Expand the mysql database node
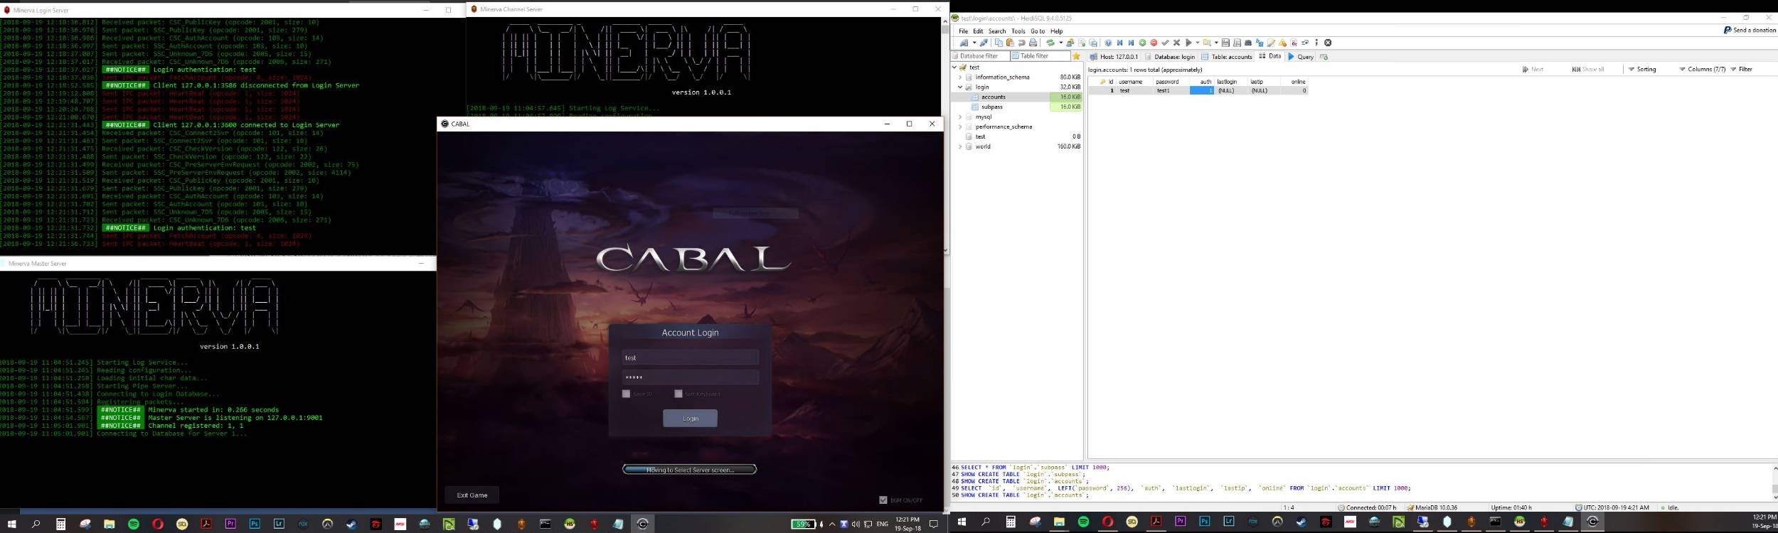 coord(960,117)
